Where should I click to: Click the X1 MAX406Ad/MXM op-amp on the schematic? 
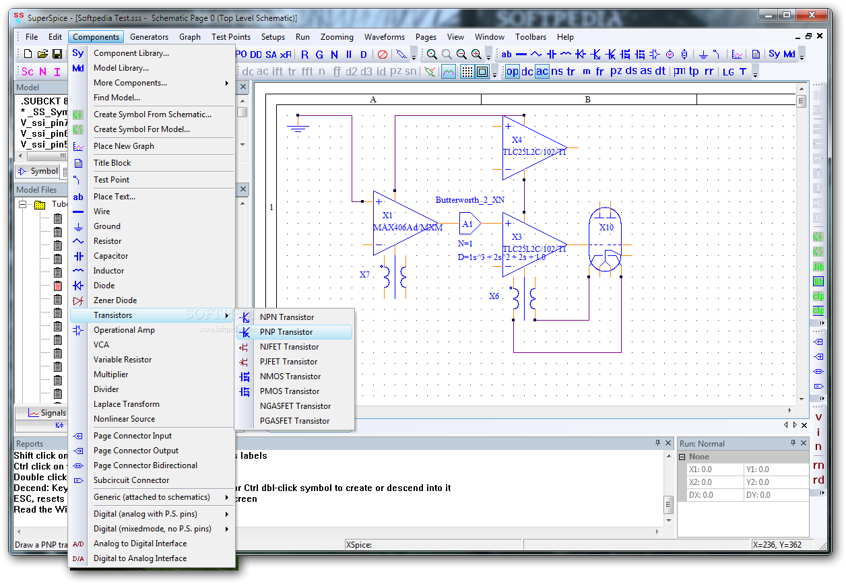[406, 222]
